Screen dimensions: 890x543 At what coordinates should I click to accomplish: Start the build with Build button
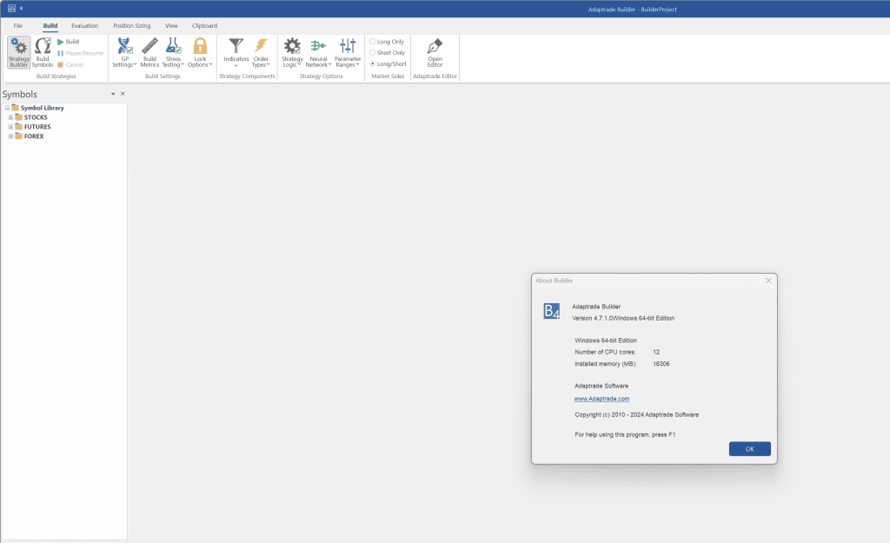[68, 42]
